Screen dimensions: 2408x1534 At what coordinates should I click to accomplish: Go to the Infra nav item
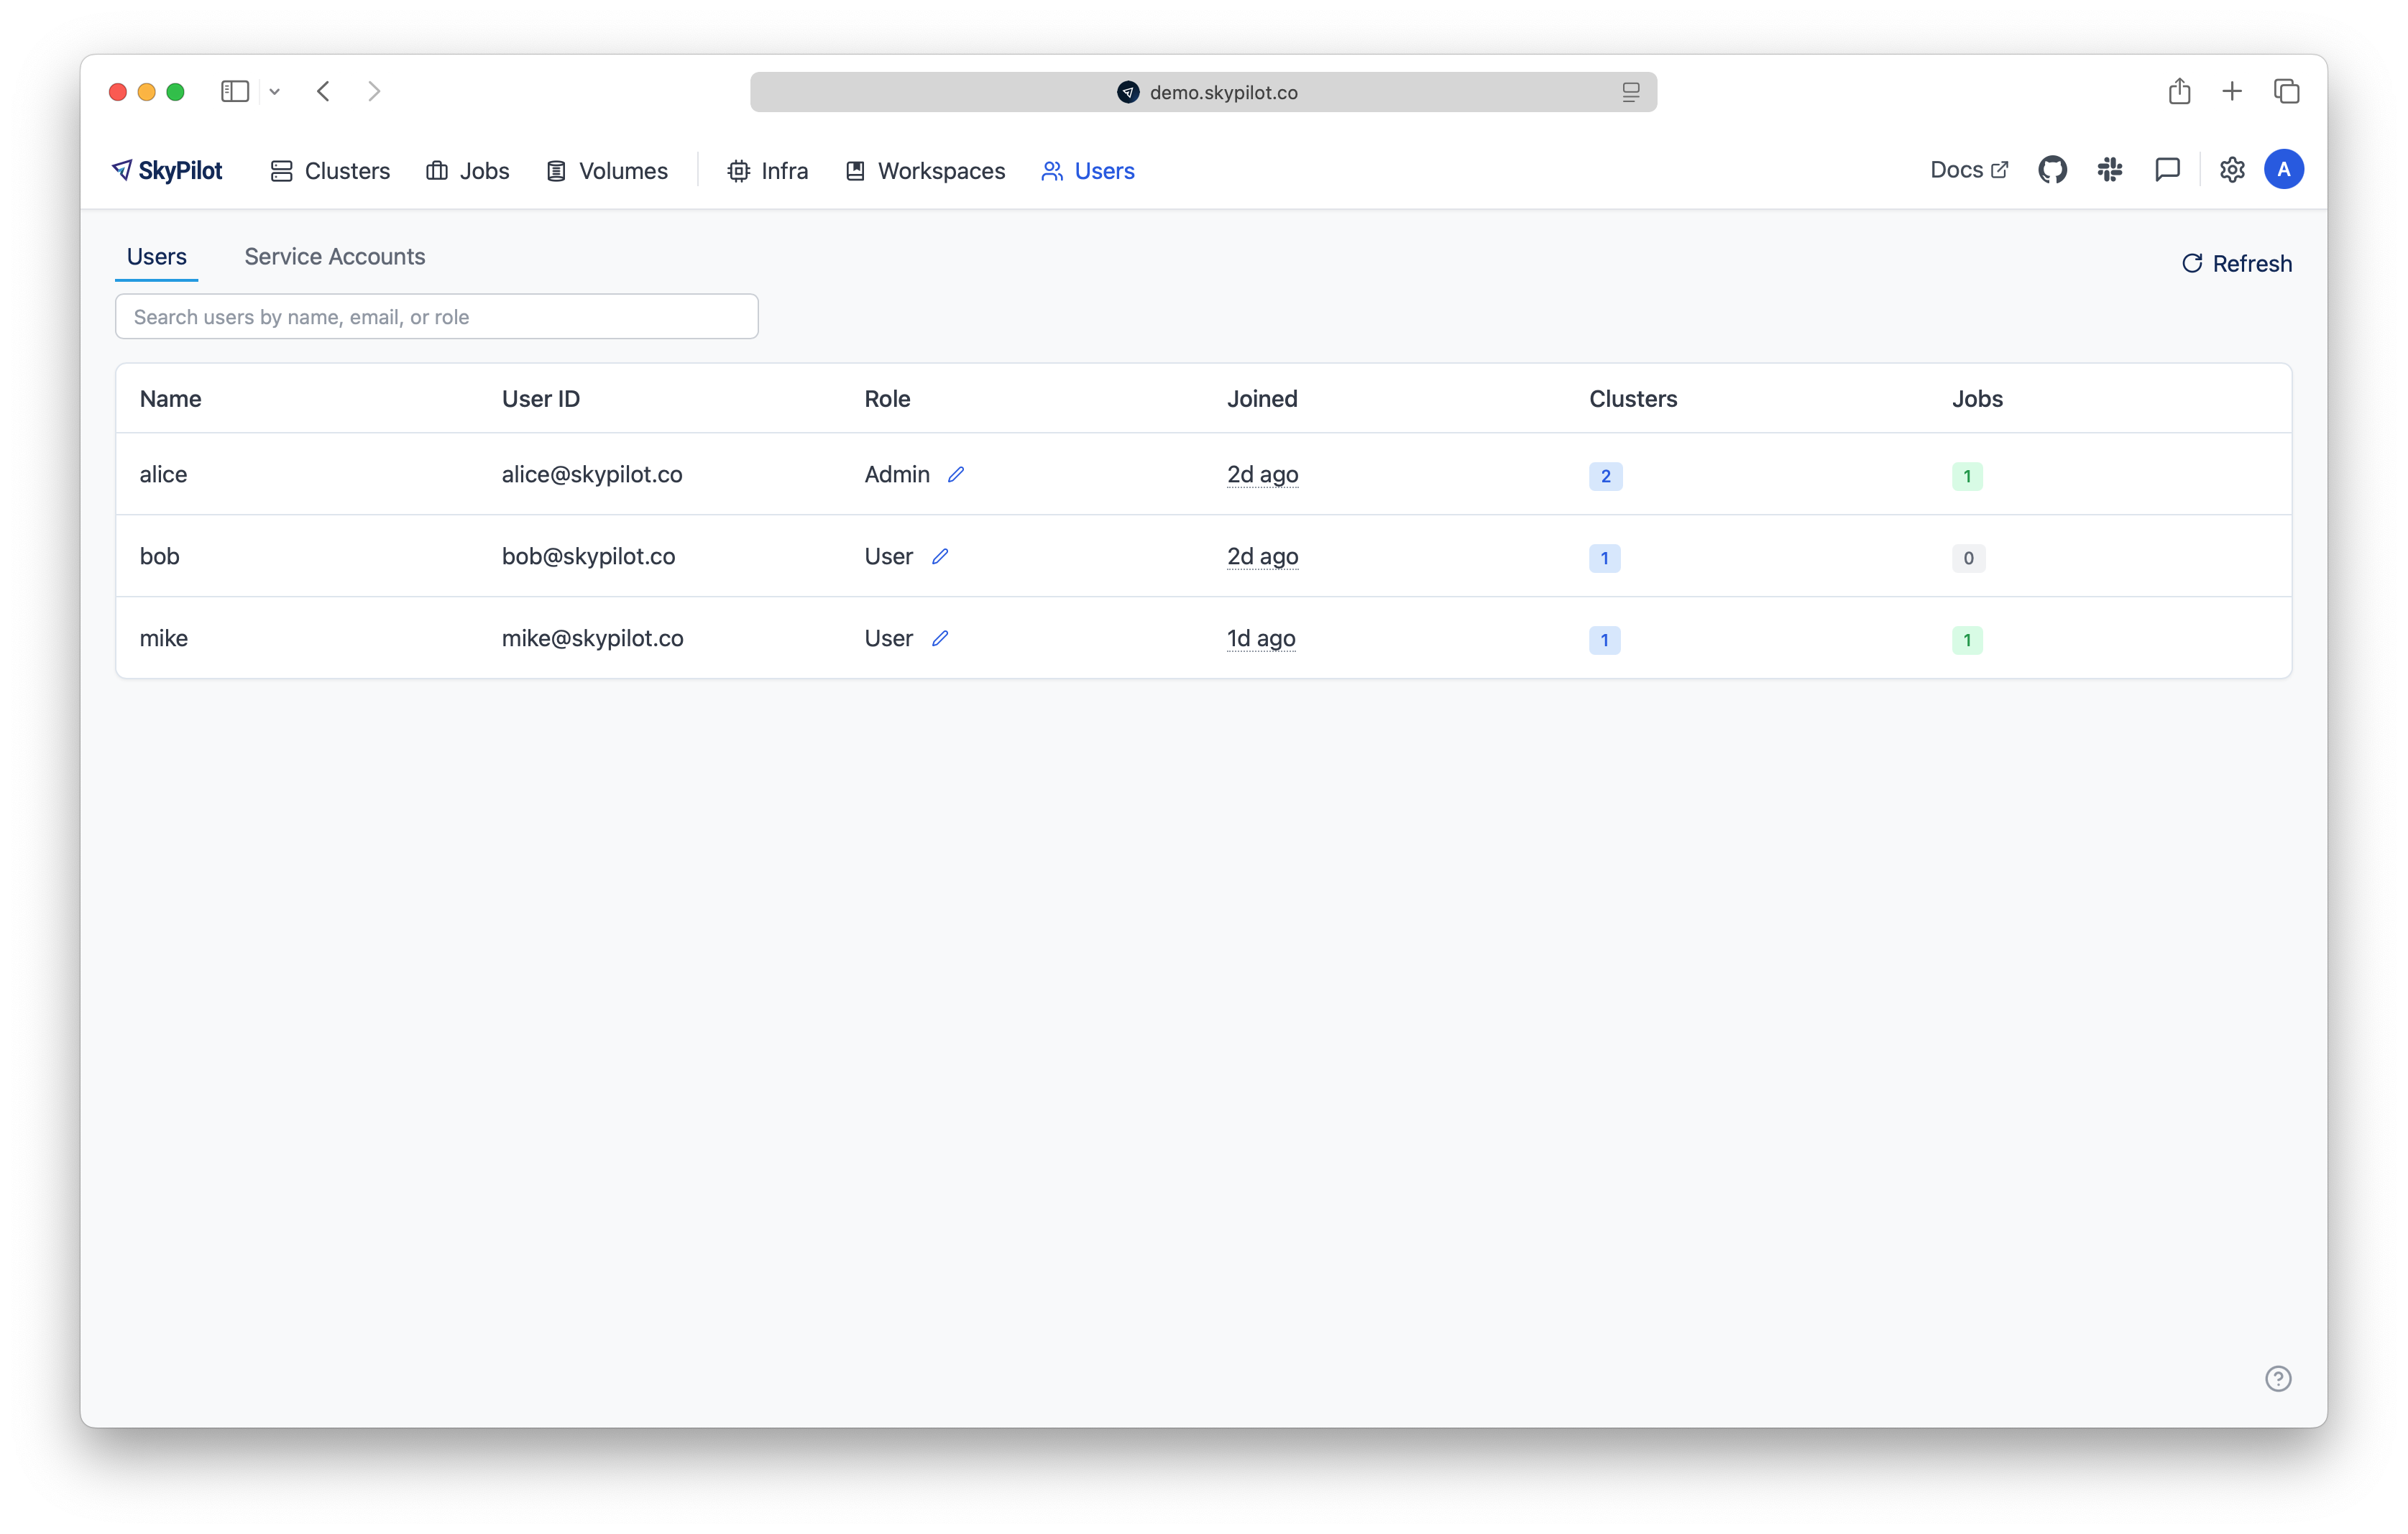[x=768, y=171]
